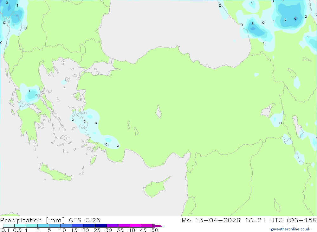Viewport: 317px width, 232px height.
Task: Click the 'Mo 13-04-2026' date text
Action: pyautogui.click(x=211, y=220)
